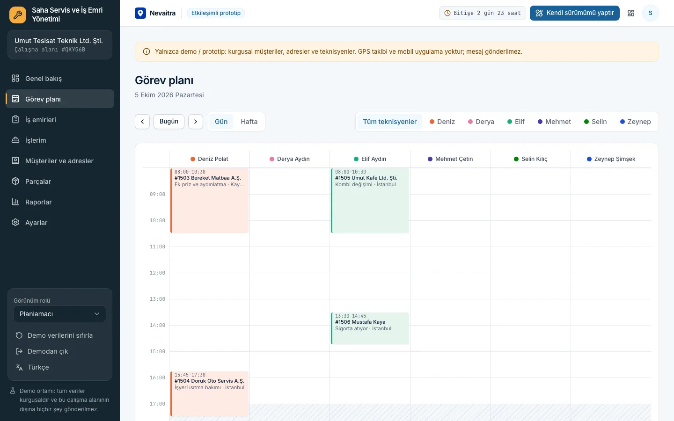The image size is (674, 421).
Task: Open job #1505 Umut Kafe Ltd. Şti.
Action: point(370,201)
